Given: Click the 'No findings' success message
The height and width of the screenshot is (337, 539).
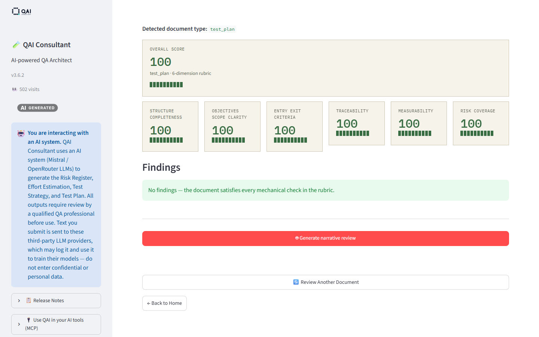Looking at the screenshot, I should [x=326, y=190].
